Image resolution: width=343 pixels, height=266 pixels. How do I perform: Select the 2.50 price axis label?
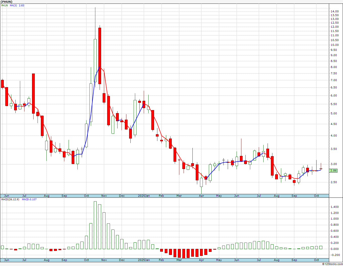(334, 182)
